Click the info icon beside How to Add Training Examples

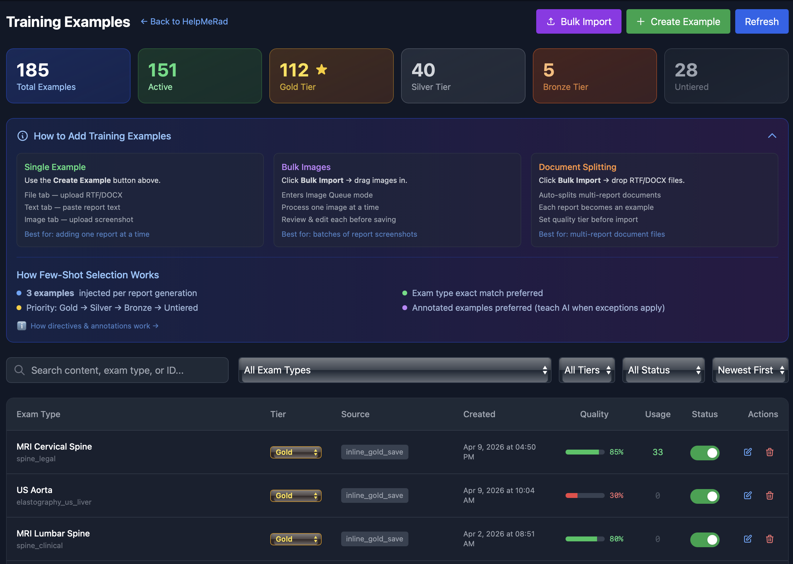22,136
